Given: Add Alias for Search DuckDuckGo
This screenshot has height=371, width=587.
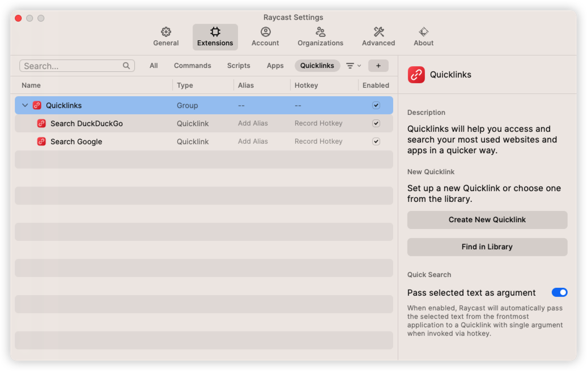Looking at the screenshot, I should coord(253,123).
